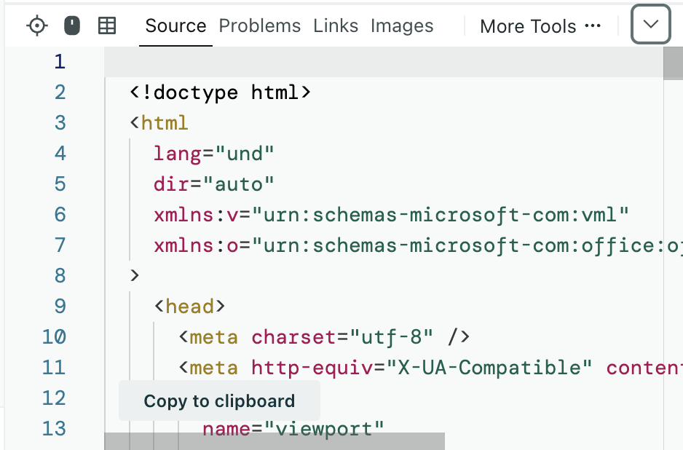Click the mouse icon in toolbar
The height and width of the screenshot is (450, 683).
tap(71, 26)
